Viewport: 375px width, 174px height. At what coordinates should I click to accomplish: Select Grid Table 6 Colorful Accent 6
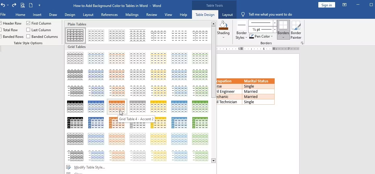coord(200,139)
